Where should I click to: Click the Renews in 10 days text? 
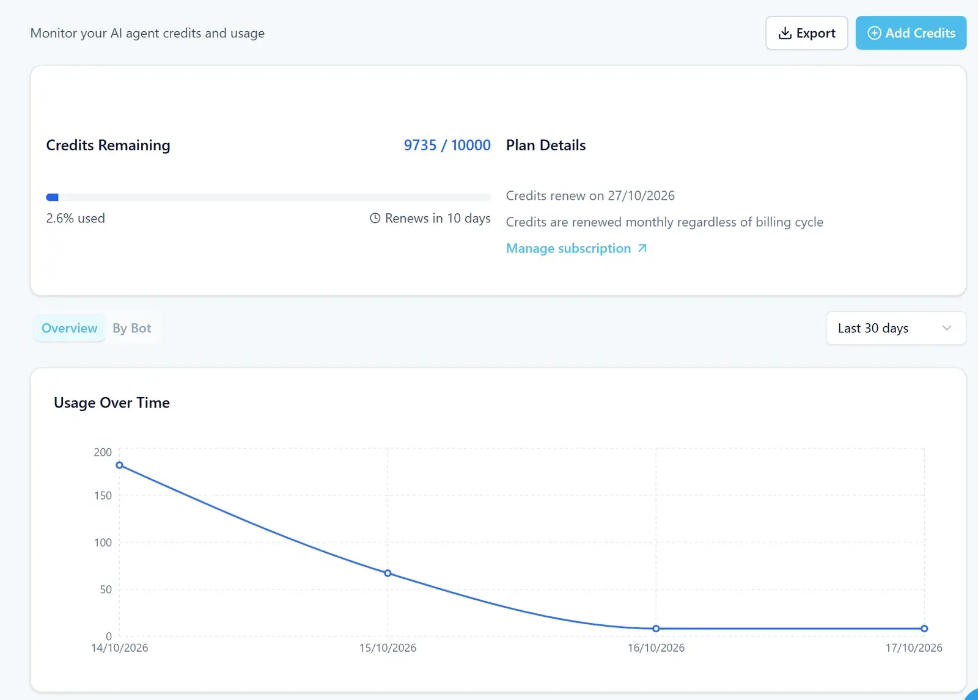pos(438,218)
